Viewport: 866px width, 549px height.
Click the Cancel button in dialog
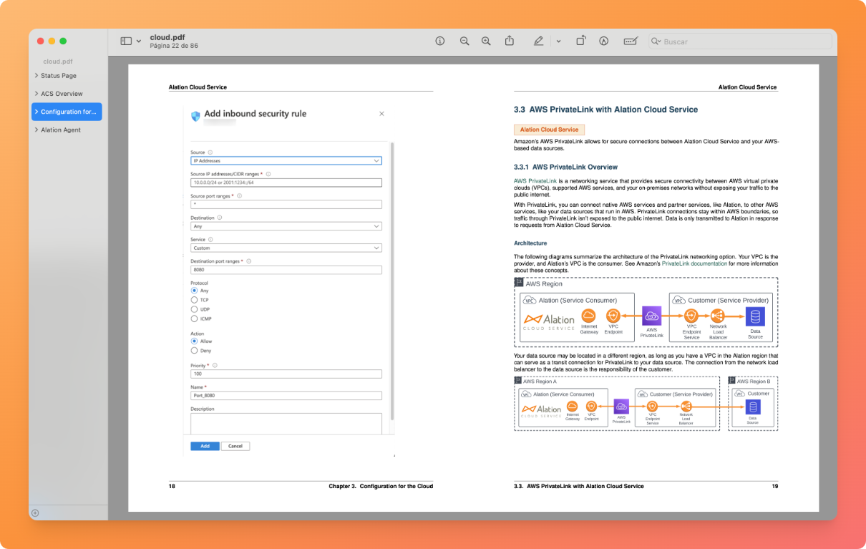point(235,446)
